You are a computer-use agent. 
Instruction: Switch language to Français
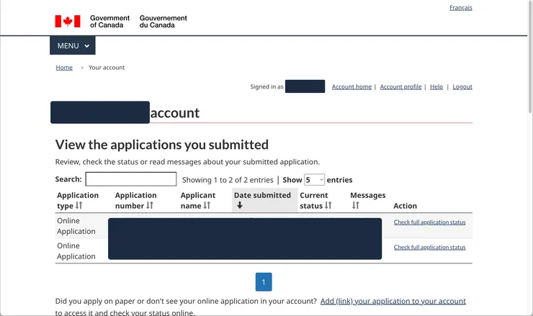tap(460, 8)
